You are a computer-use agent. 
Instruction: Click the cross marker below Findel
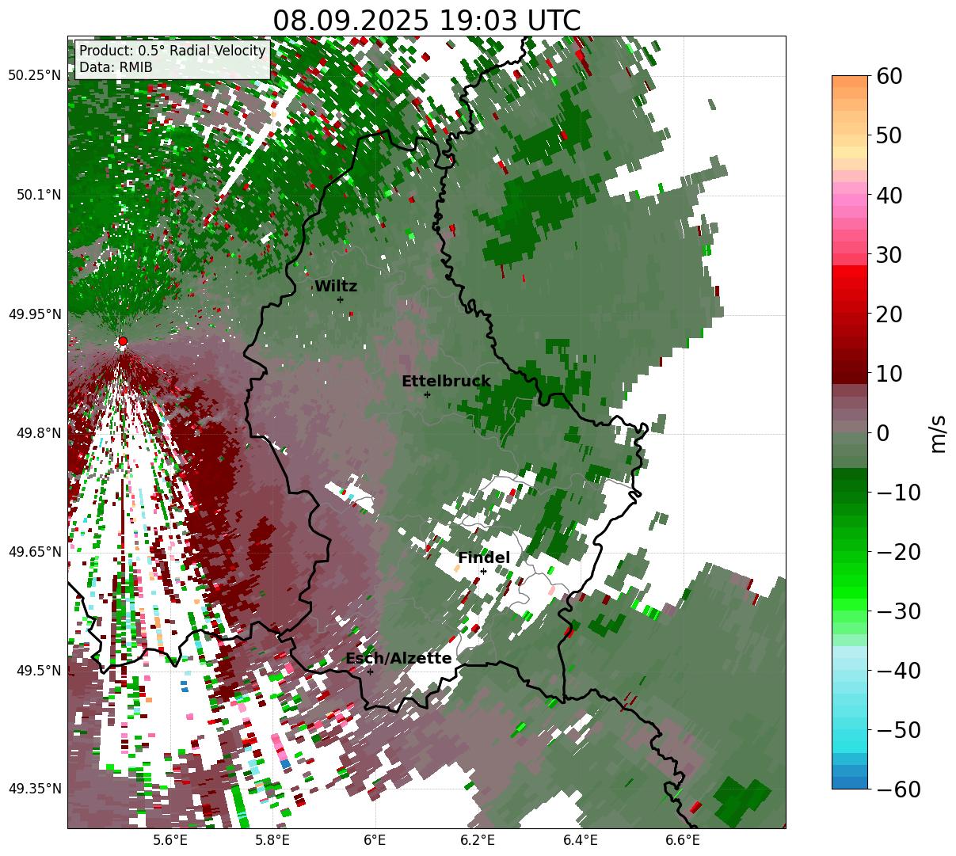(x=483, y=571)
